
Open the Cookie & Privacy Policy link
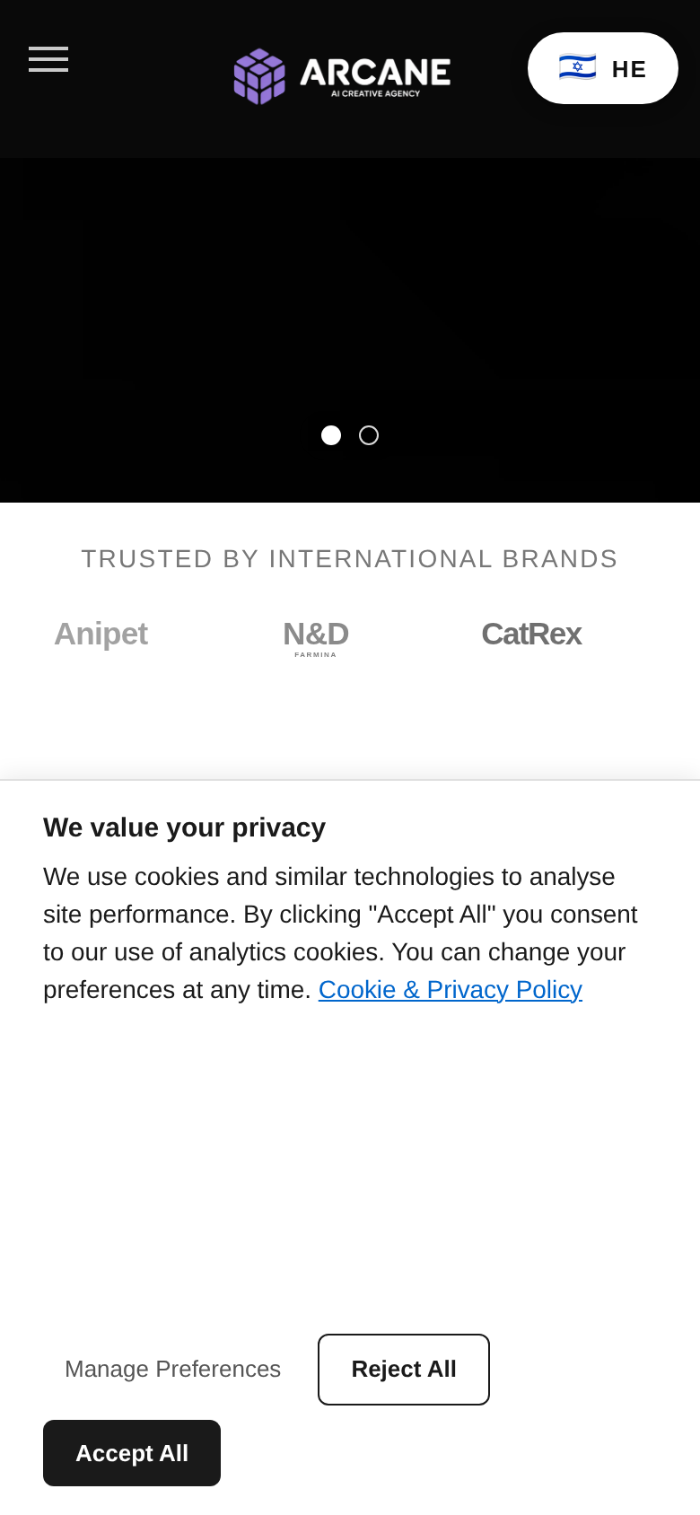451,989
